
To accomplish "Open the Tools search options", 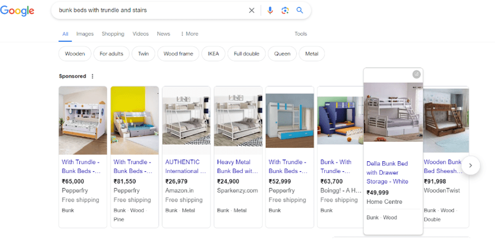I will [x=301, y=34].
